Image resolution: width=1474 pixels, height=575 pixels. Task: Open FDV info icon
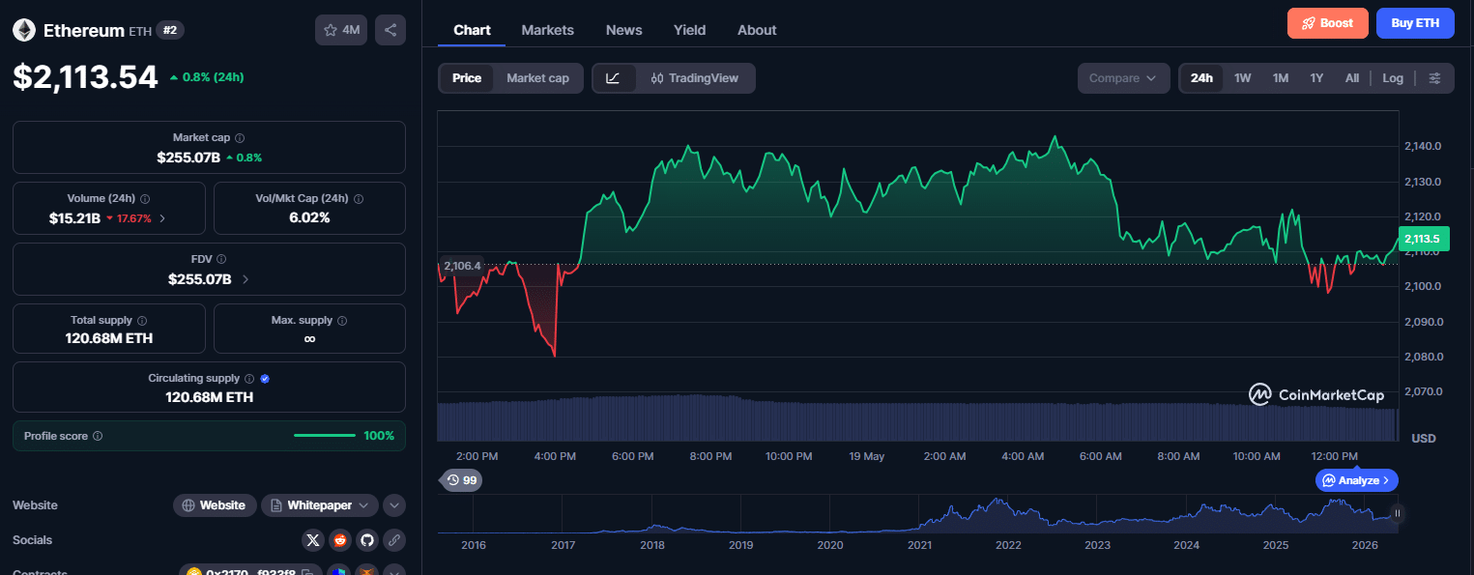click(221, 259)
